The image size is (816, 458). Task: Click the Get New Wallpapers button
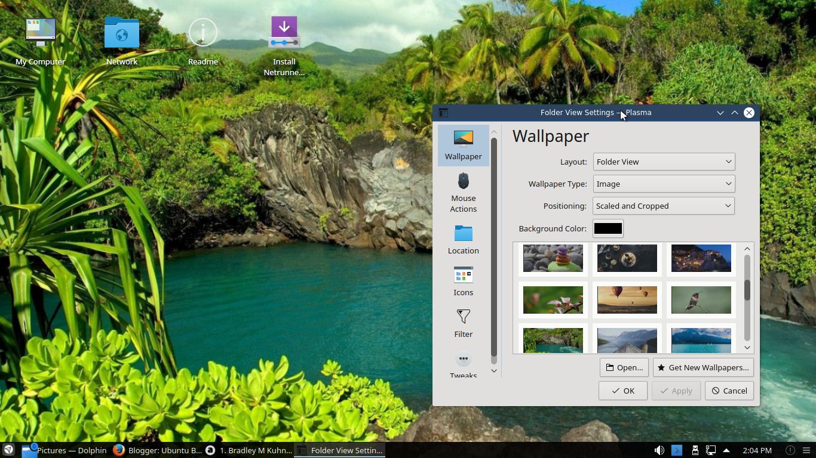tap(703, 367)
